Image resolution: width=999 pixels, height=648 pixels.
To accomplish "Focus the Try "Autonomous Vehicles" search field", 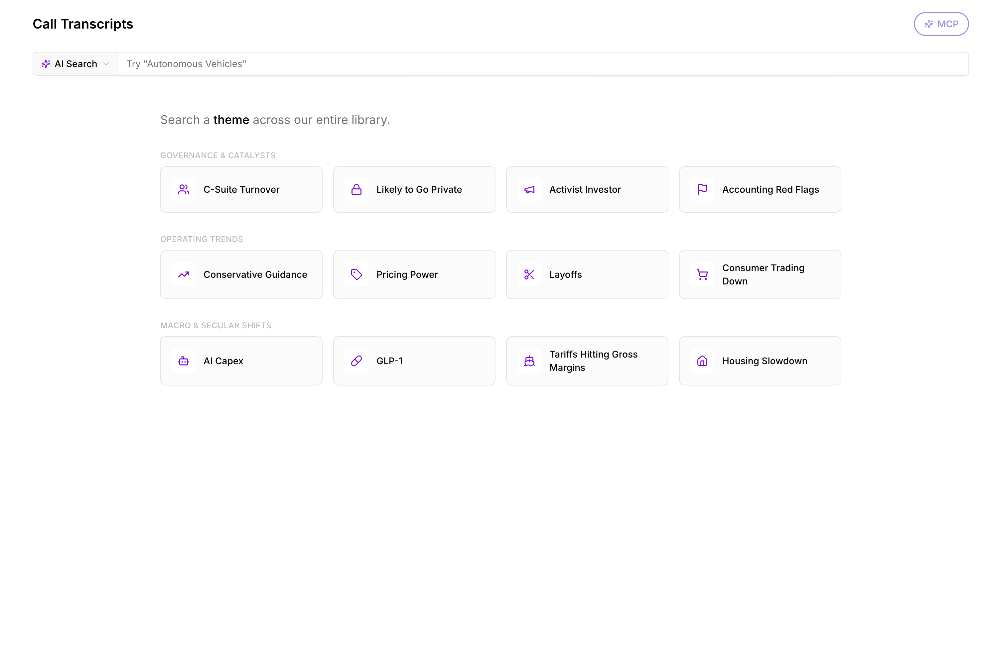I will click(x=543, y=64).
